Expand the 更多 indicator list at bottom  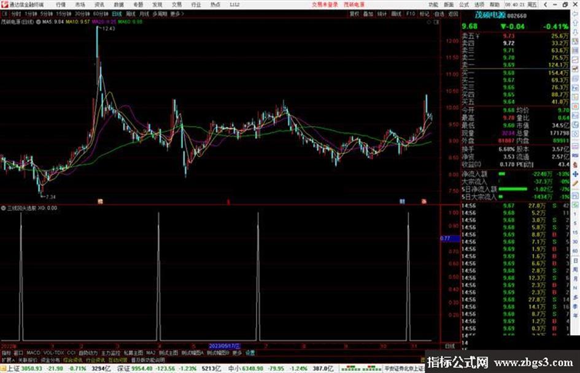click(237, 353)
